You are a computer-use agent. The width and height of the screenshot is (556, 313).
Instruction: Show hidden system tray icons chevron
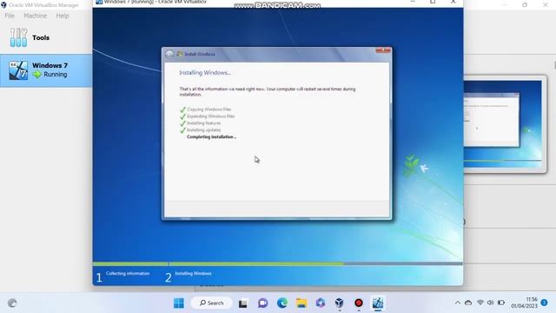tap(458, 303)
